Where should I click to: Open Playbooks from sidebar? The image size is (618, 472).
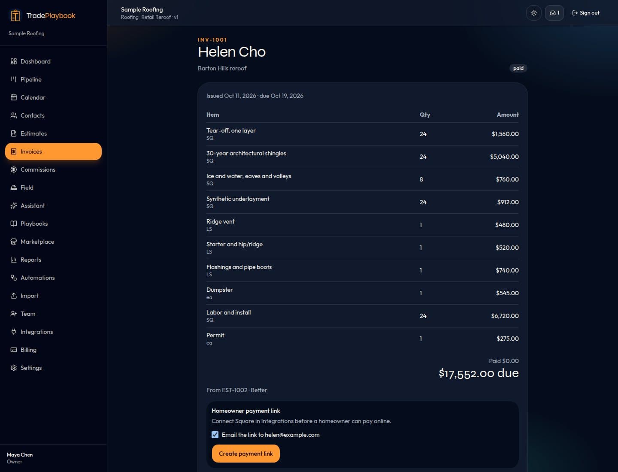[53, 224]
